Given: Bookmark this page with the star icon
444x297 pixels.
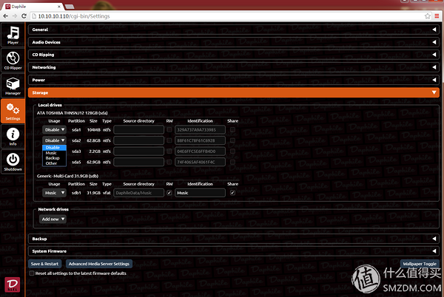Looking at the screenshot, I should 427,16.
